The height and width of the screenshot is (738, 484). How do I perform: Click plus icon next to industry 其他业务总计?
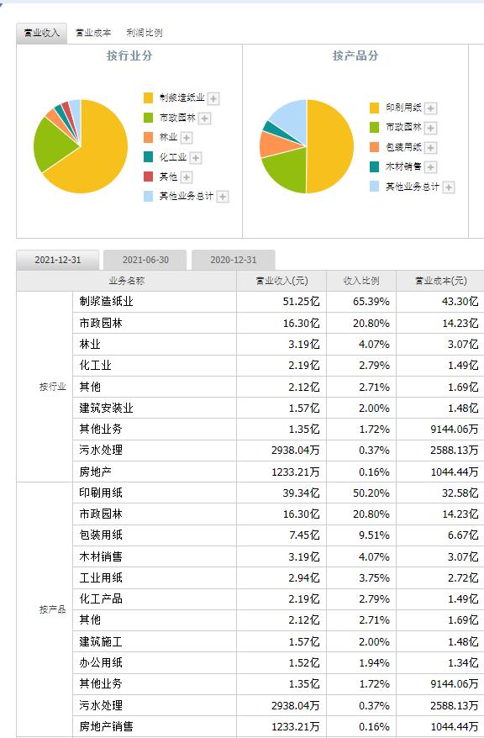(223, 196)
